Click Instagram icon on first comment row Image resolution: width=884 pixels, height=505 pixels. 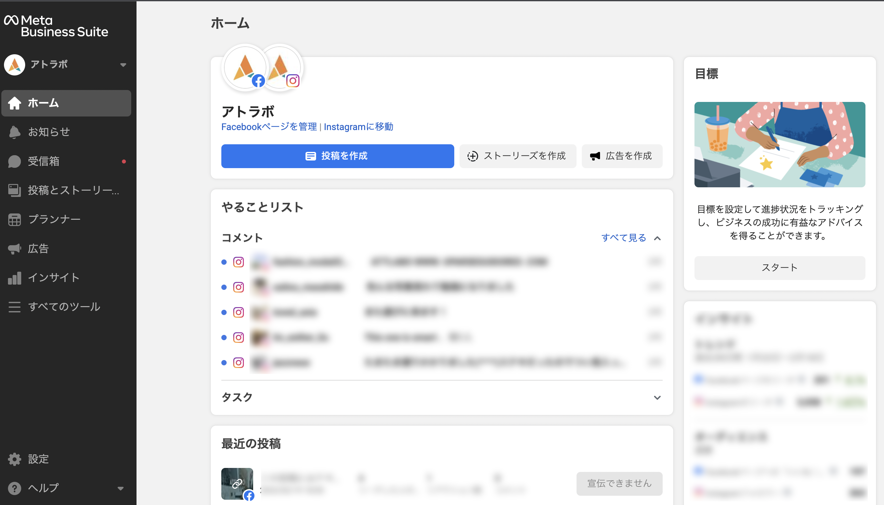pyautogui.click(x=239, y=262)
